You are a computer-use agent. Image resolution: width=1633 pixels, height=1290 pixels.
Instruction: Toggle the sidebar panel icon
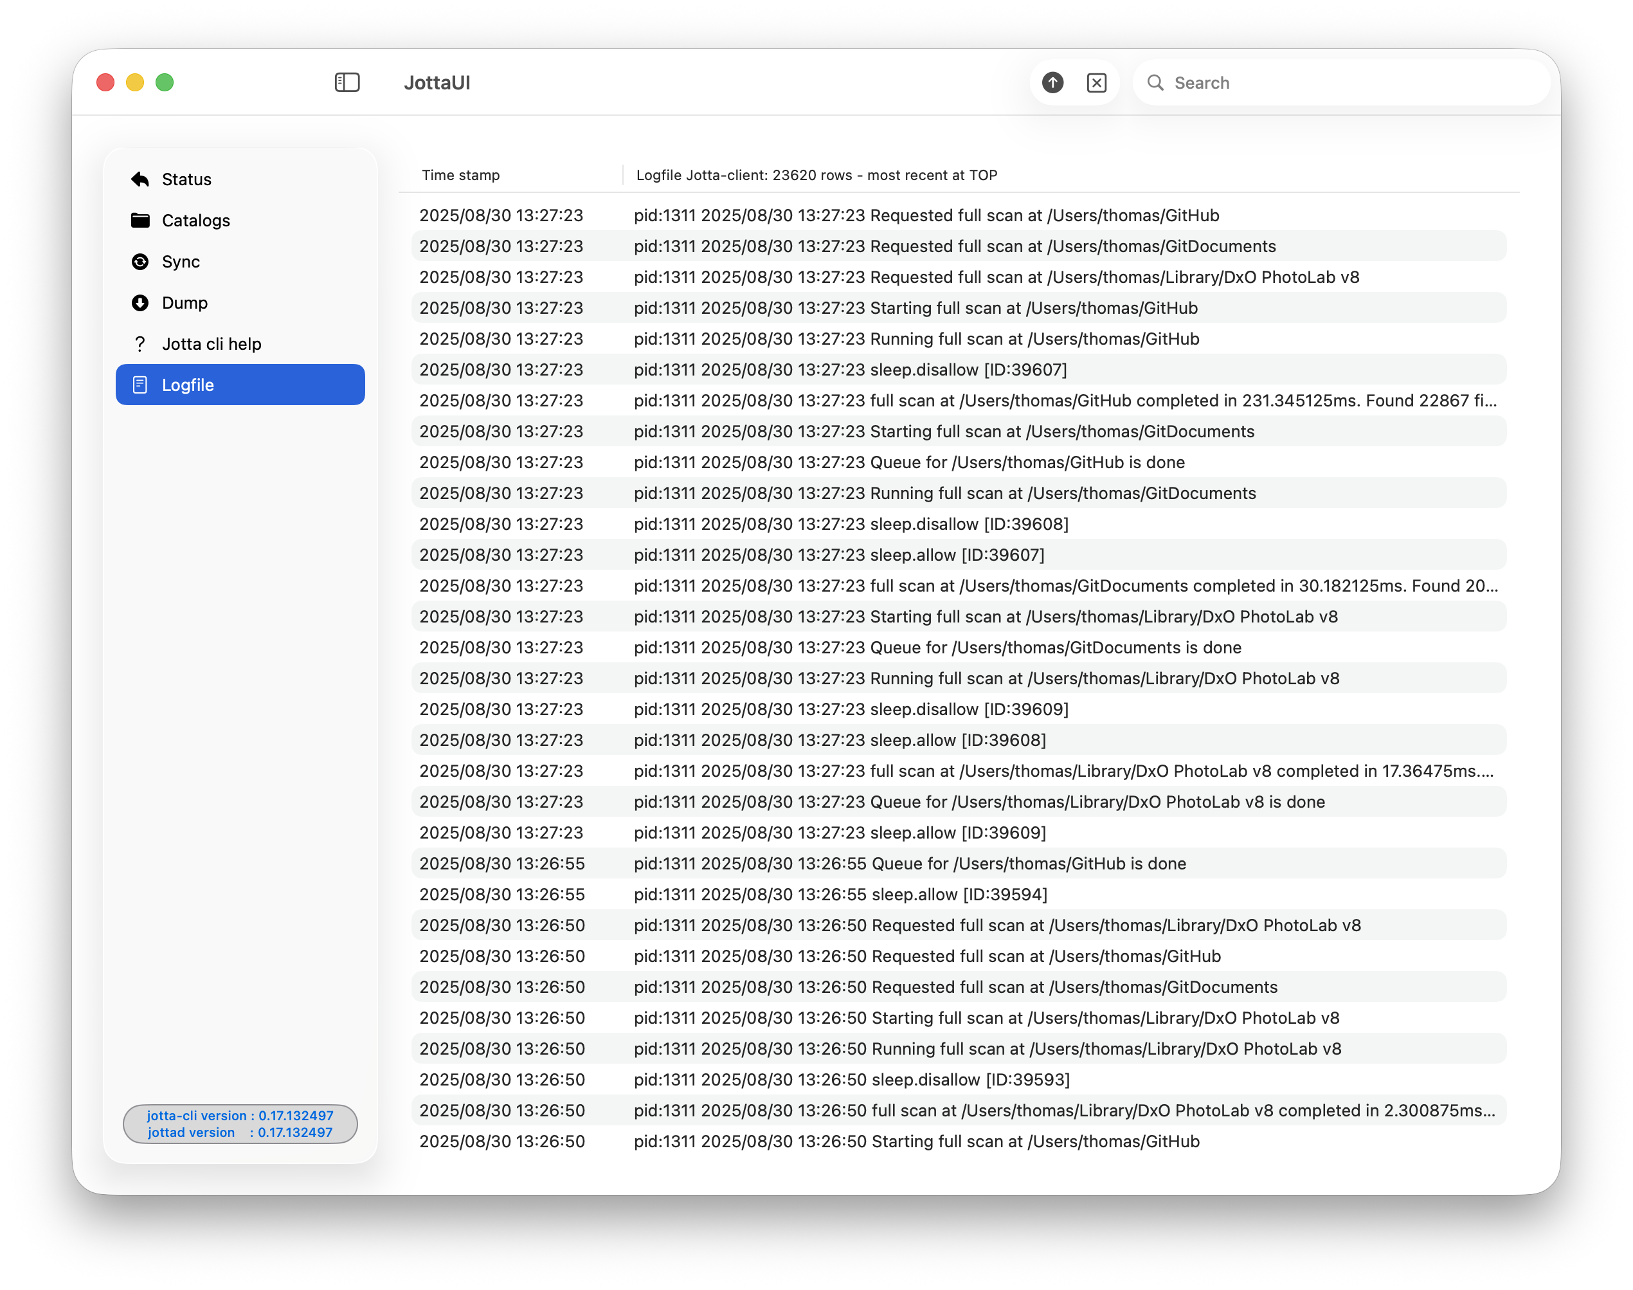[347, 82]
